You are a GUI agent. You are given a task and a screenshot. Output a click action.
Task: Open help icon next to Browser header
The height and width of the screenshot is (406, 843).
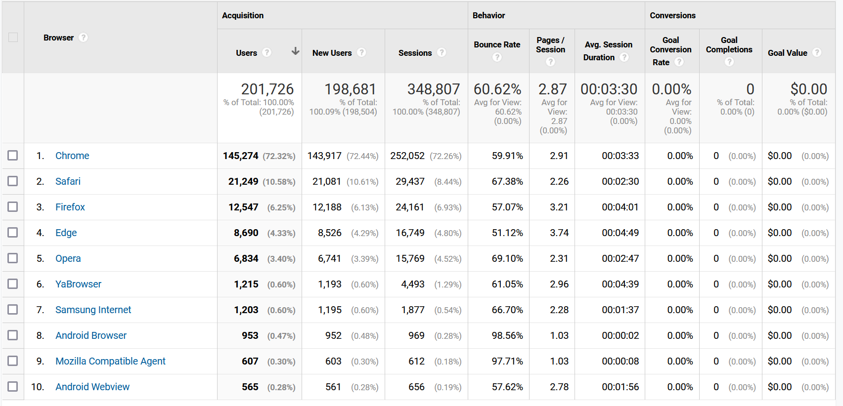coord(83,38)
